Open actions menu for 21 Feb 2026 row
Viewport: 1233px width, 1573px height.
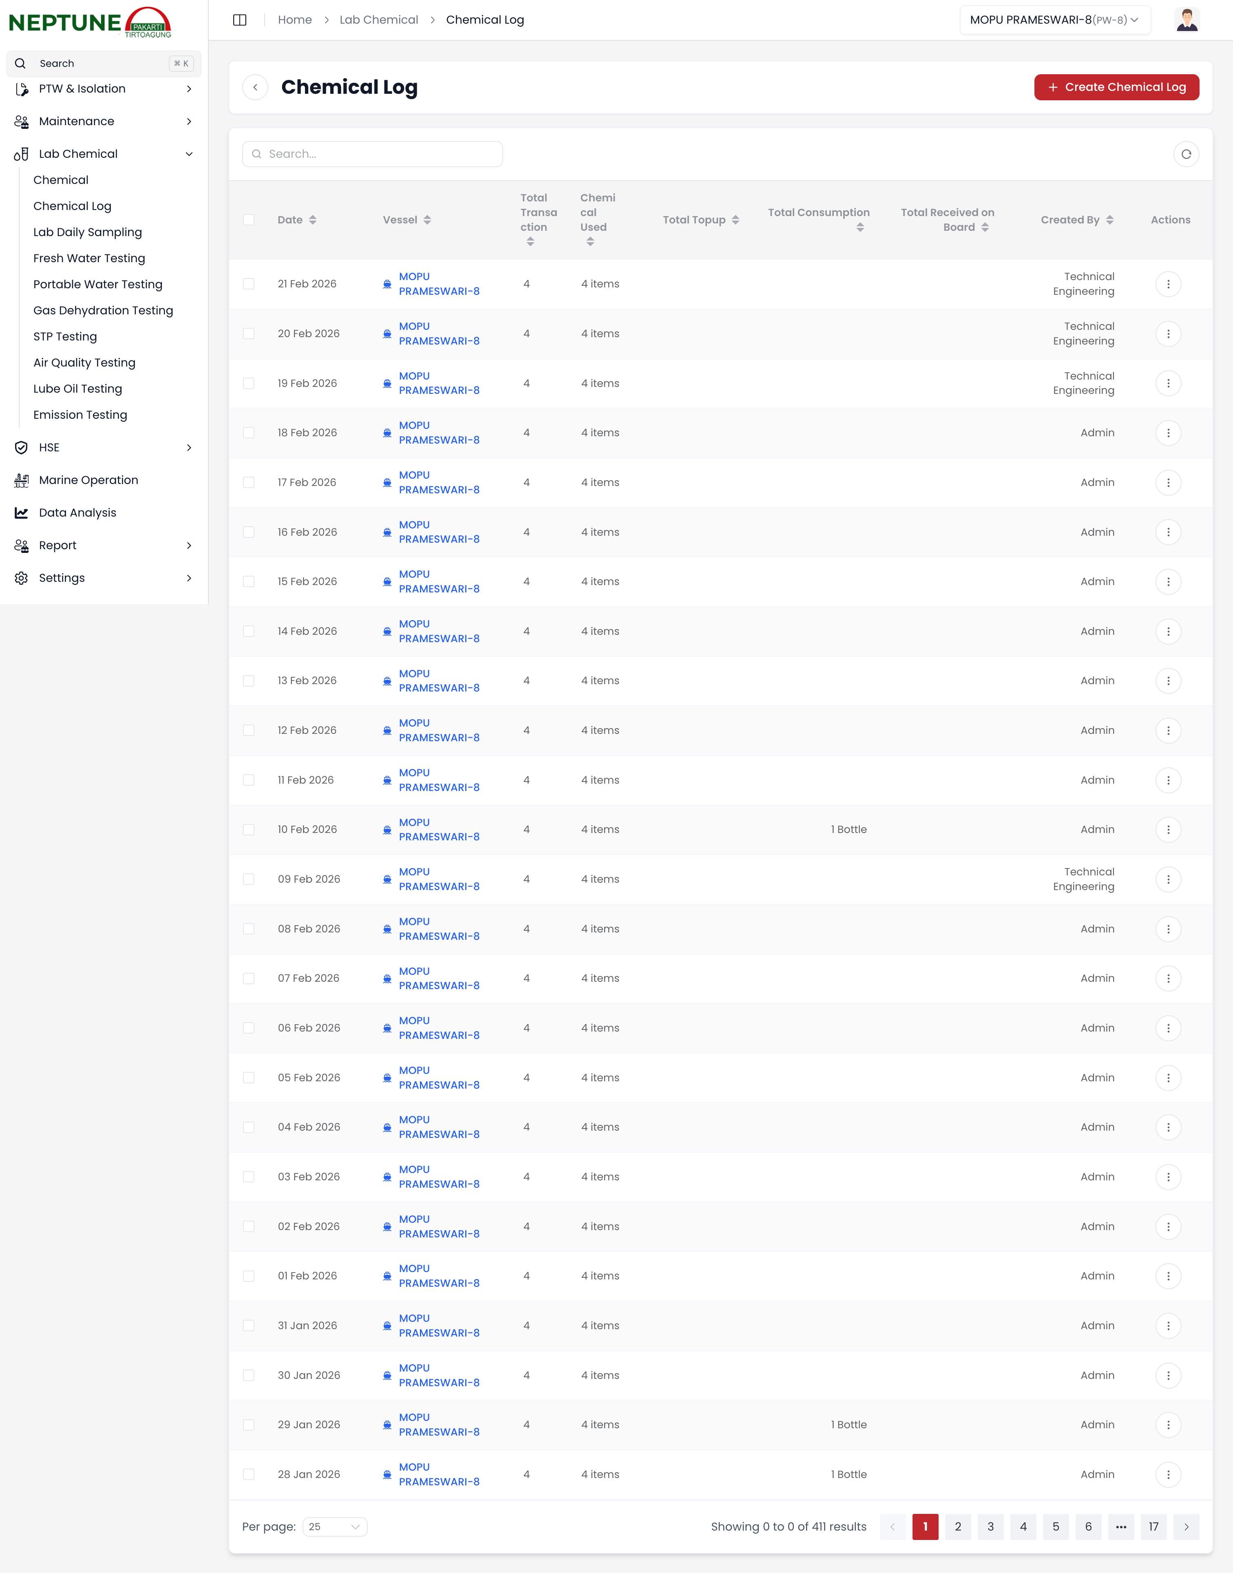(1168, 284)
